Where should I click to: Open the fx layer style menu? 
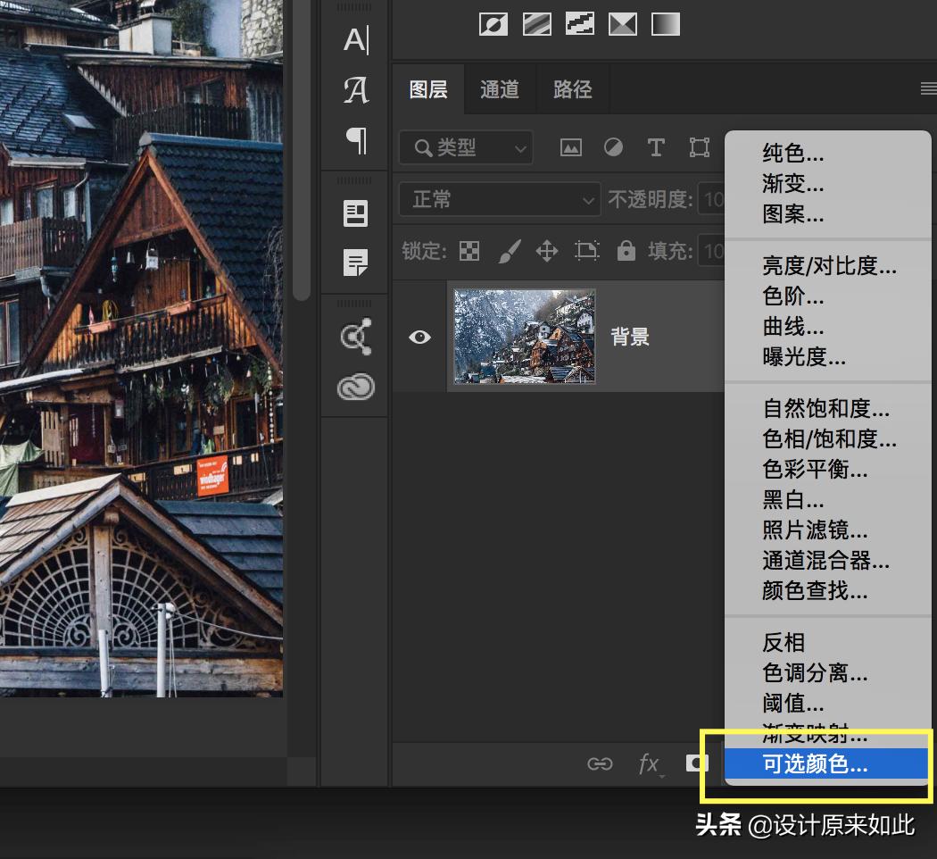[x=650, y=764]
